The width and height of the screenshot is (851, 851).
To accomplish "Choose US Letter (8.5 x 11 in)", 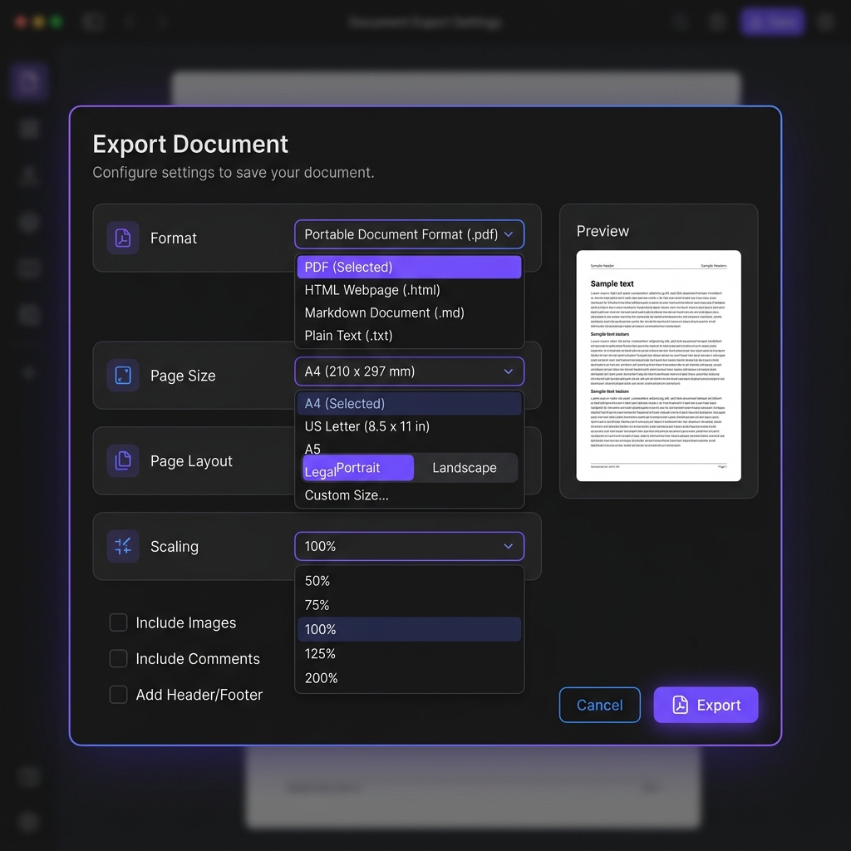I will tap(409, 426).
